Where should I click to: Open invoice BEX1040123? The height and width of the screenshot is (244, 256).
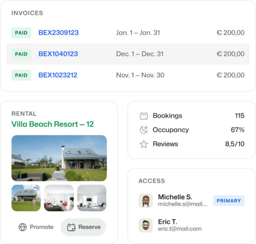58,54
